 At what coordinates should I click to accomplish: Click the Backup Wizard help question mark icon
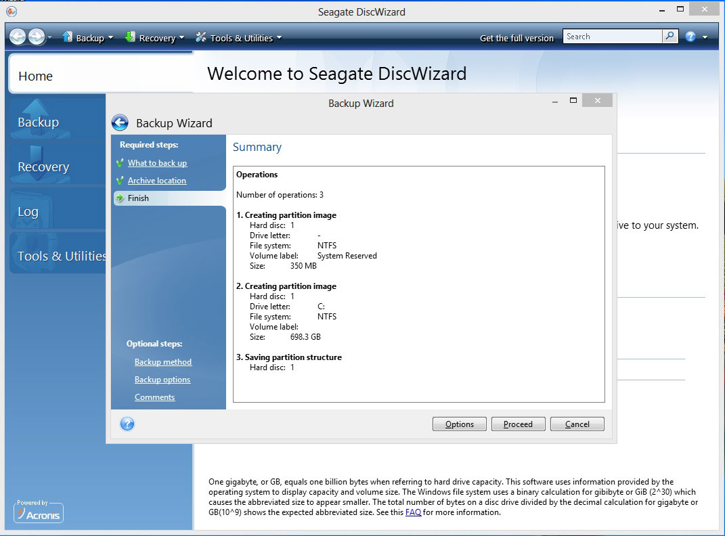pyautogui.click(x=127, y=424)
